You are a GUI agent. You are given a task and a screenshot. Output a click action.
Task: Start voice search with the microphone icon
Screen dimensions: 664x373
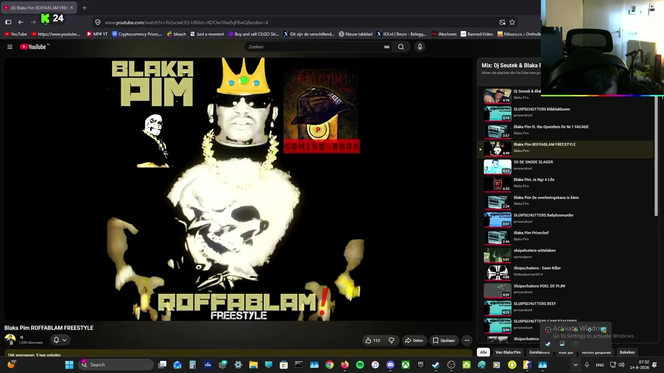pyautogui.click(x=420, y=47)
